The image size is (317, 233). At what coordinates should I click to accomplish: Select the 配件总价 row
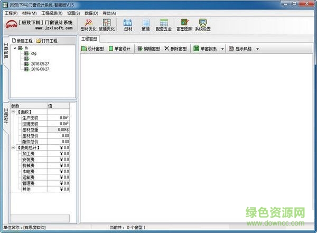(45, 142)
